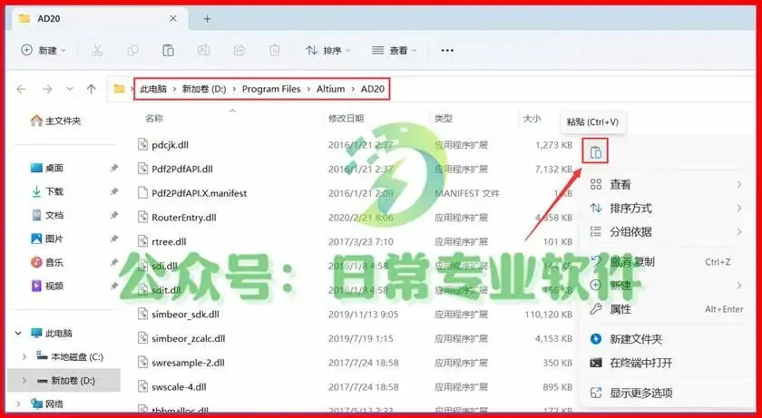Select the file swresample-2.dll

point(188,363)
